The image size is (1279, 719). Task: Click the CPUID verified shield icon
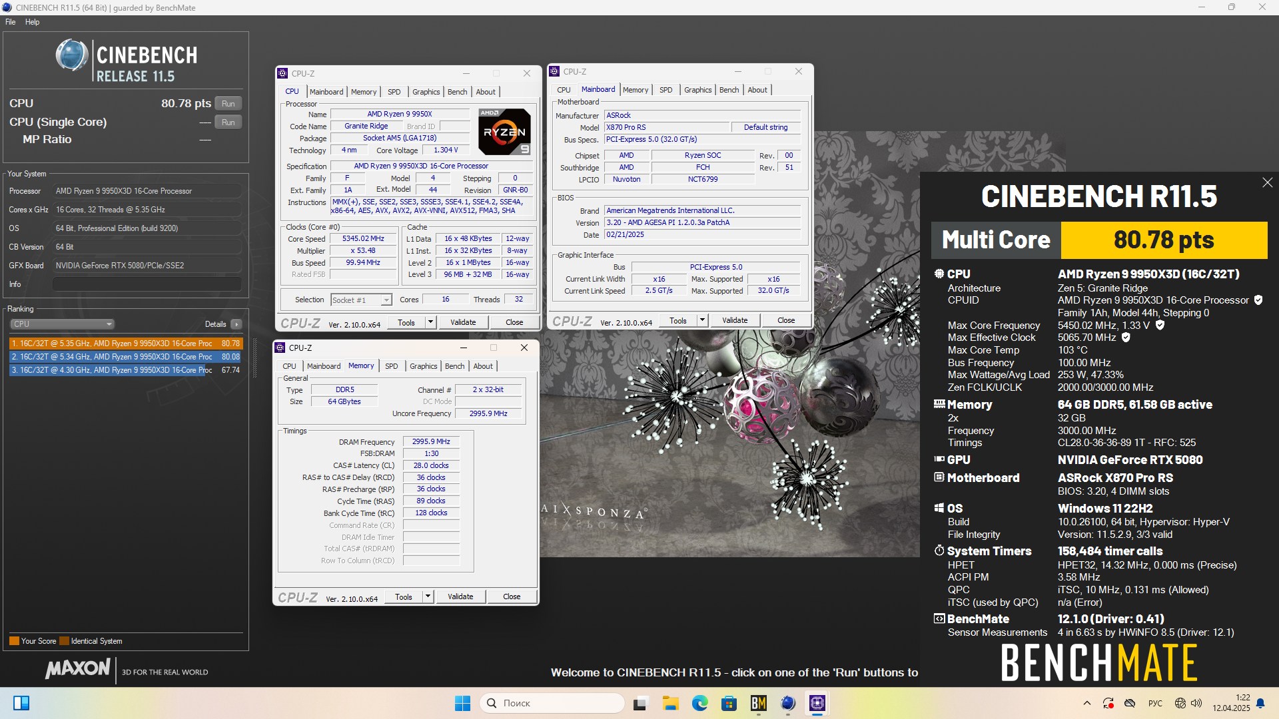[x=1258, y=300]
